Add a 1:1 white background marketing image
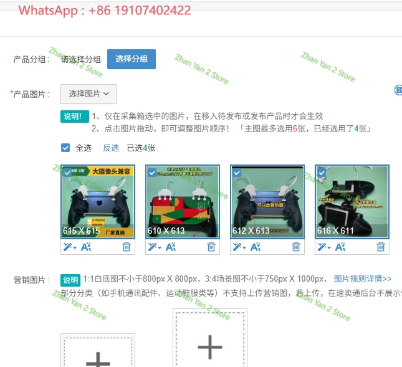This screenshot has width=402, height=367. [98, 351]
